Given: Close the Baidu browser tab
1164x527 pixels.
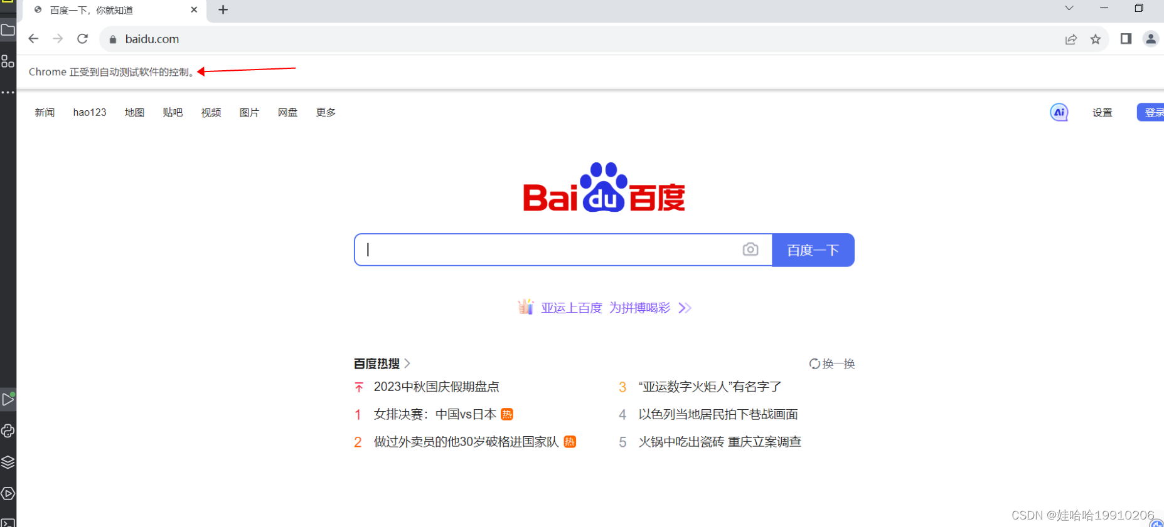Looking at the screenshot, I should 194,9.
